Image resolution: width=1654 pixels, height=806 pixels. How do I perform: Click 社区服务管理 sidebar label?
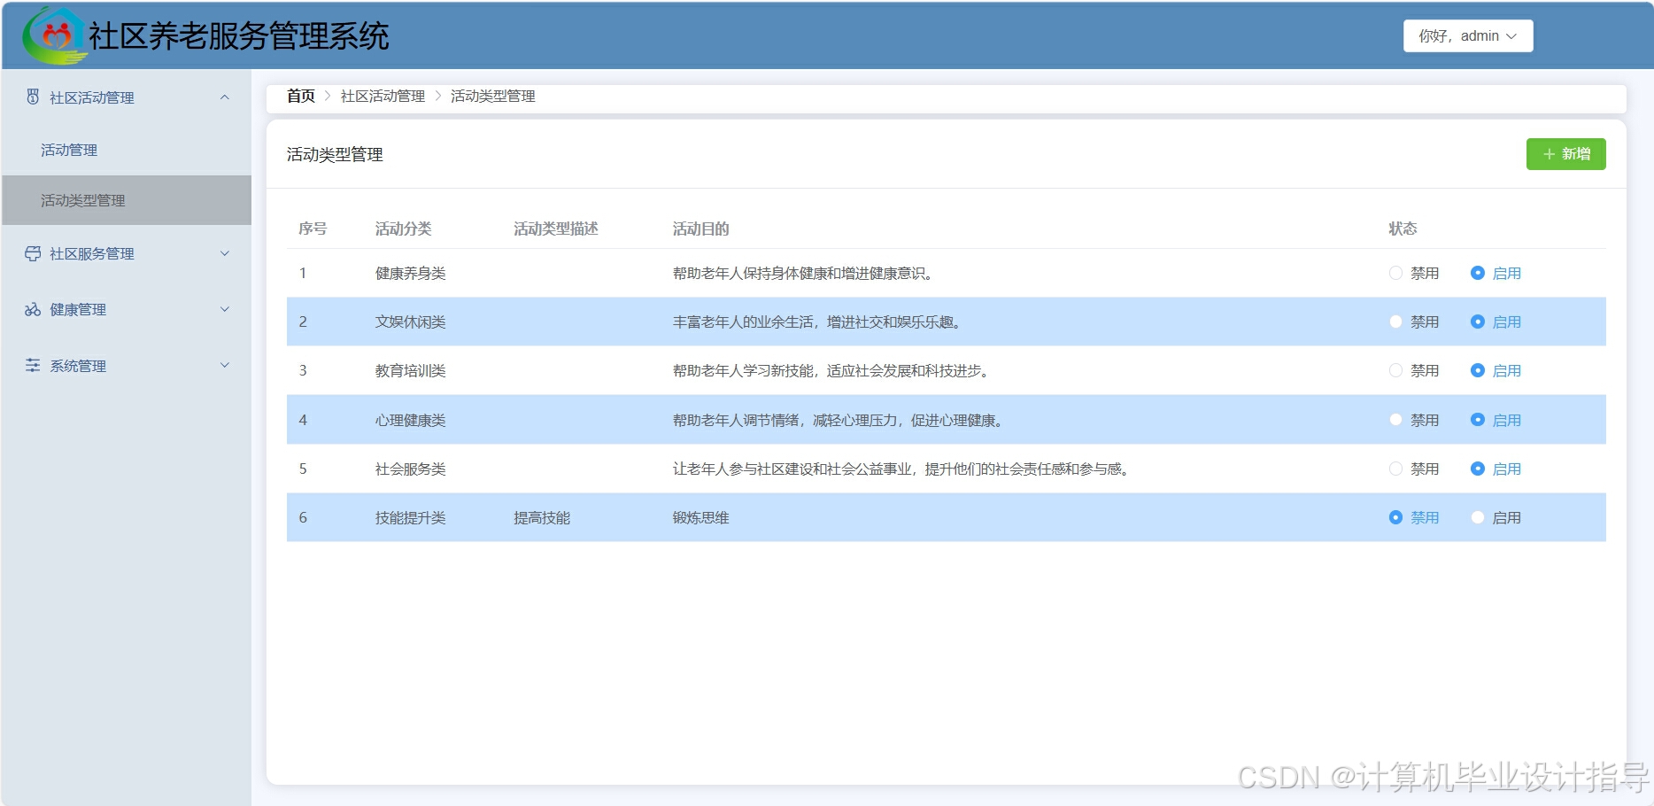pos(92,253)
